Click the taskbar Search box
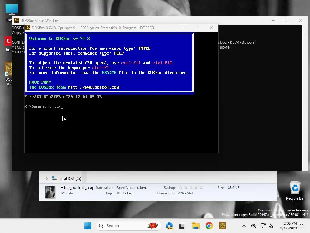 [128, 226]
